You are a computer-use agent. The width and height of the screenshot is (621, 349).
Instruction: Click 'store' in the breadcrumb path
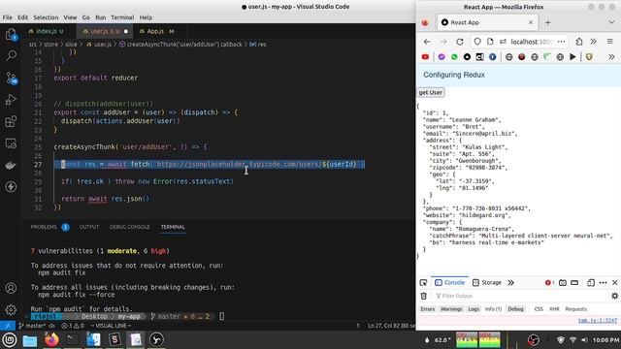(50, 45)
